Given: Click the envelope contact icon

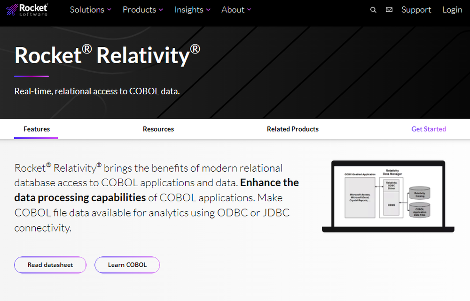Looking at the screenshot, I should click(389, 9).
